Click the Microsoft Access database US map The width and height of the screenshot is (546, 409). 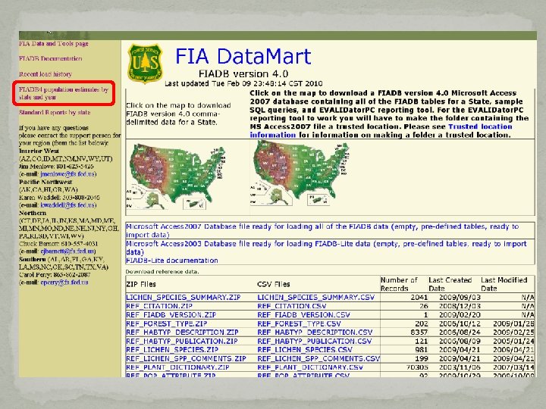300,174
